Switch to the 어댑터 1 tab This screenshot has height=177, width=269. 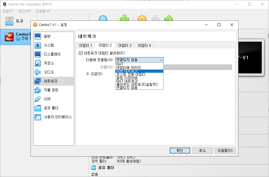[x=86, y=46]
